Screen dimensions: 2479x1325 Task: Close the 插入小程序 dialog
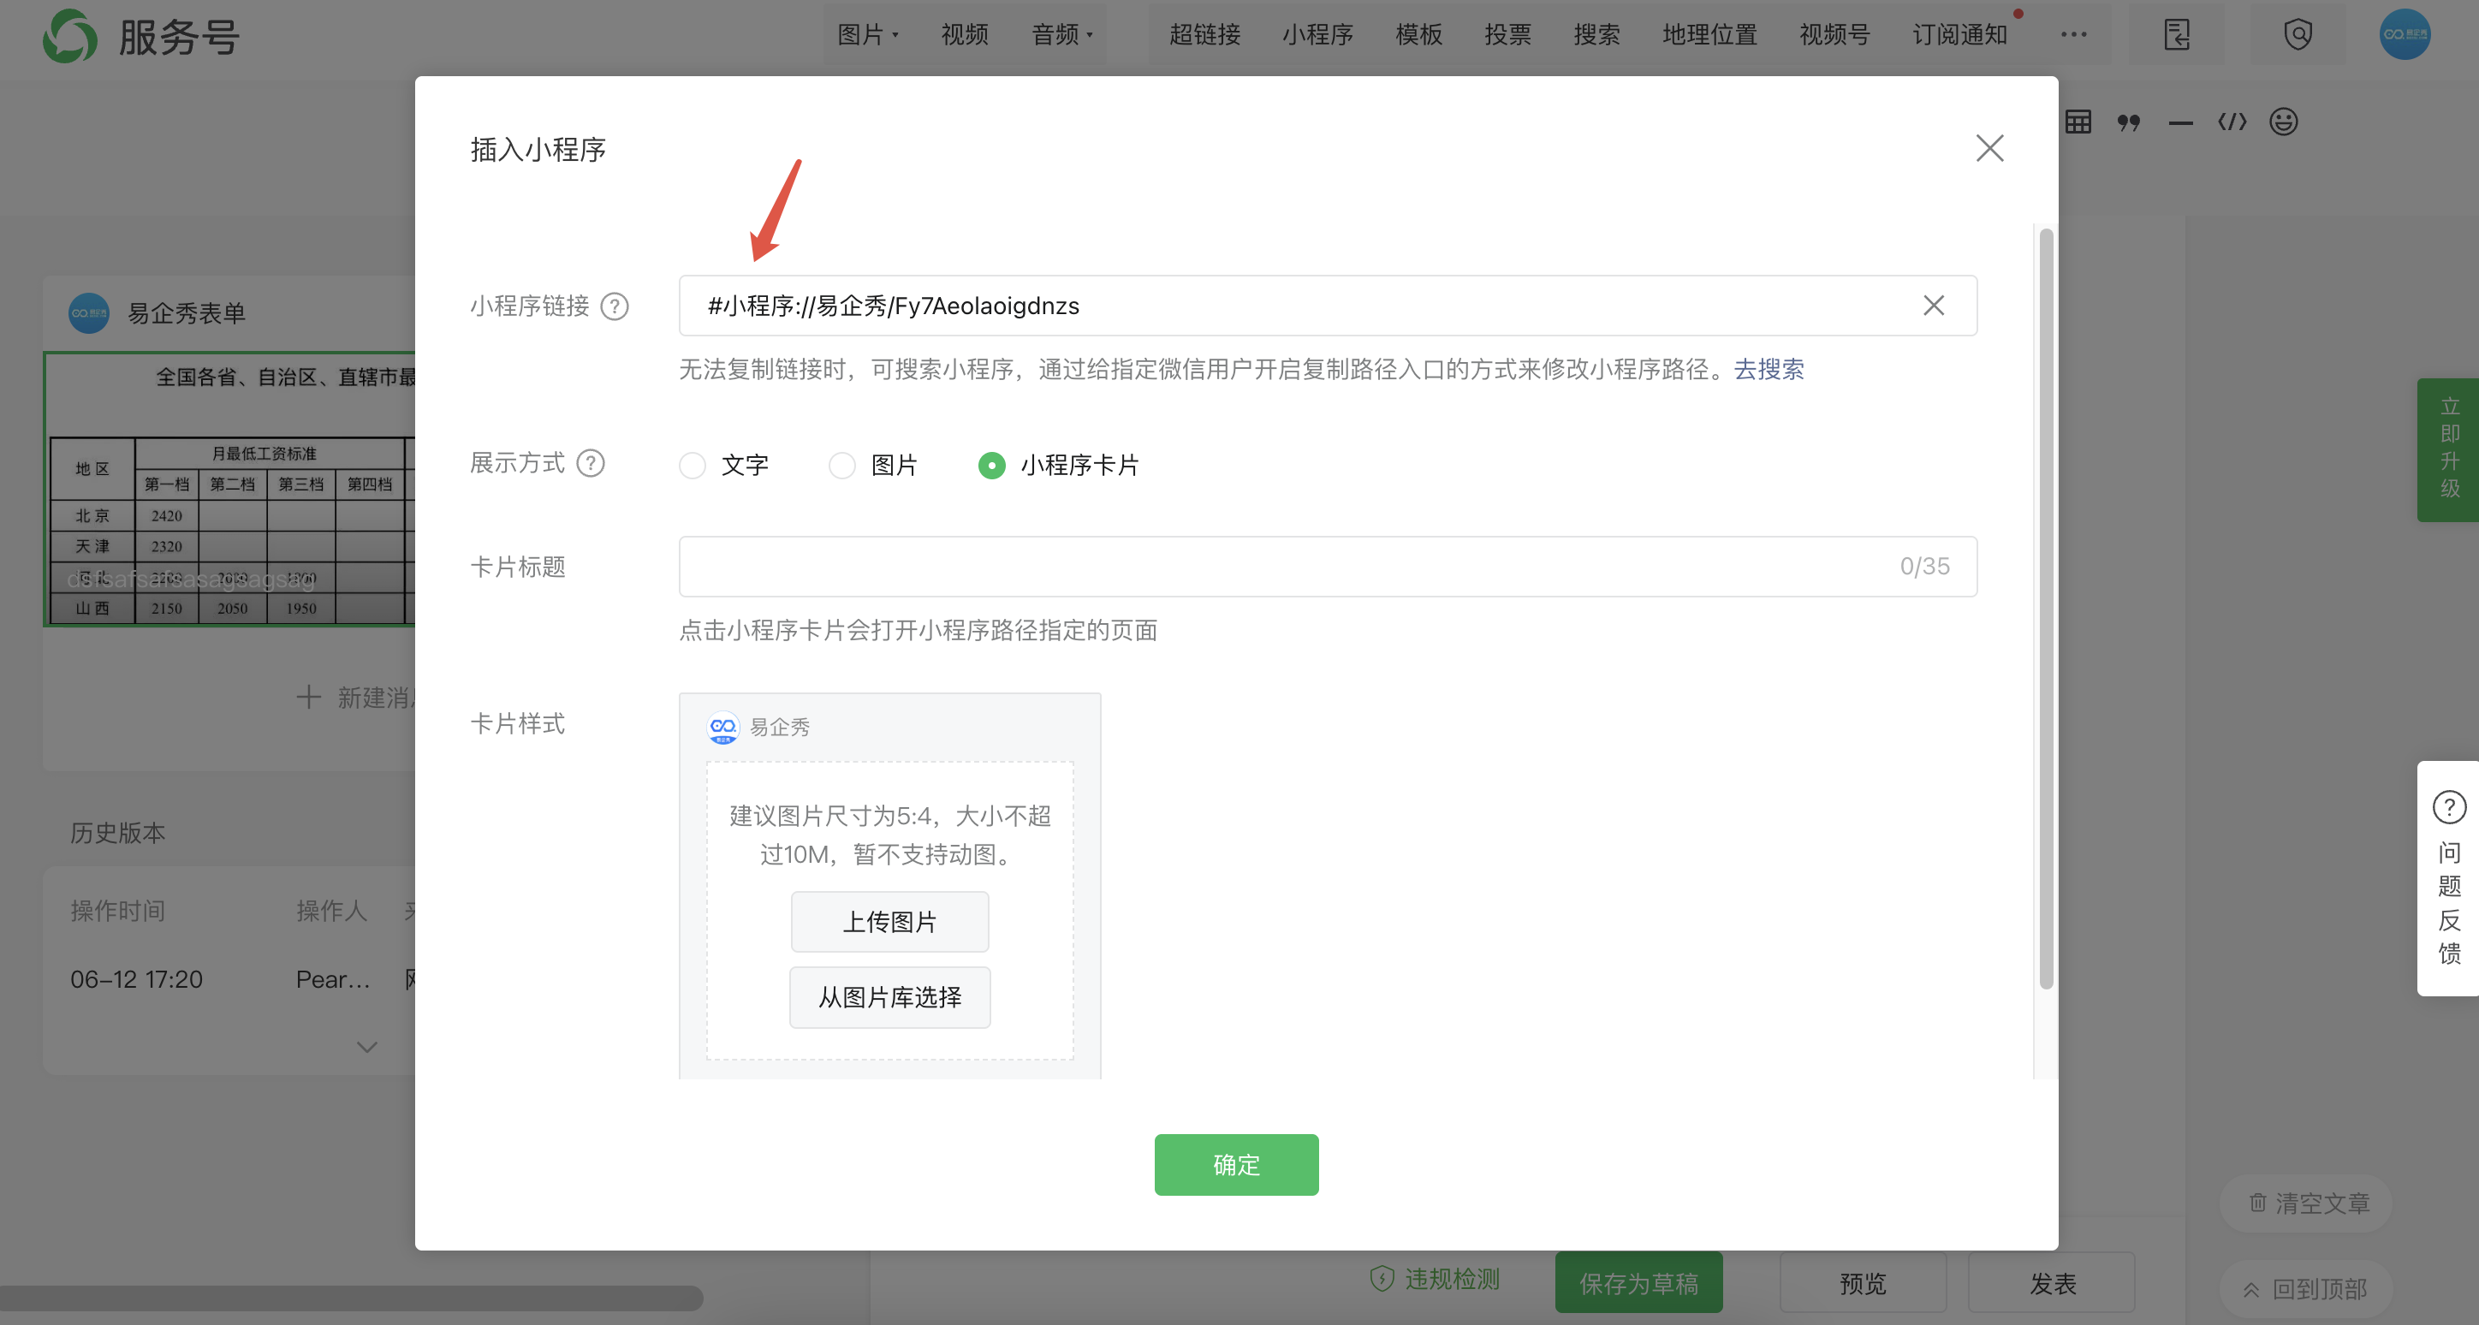[x=1989, y=148]
